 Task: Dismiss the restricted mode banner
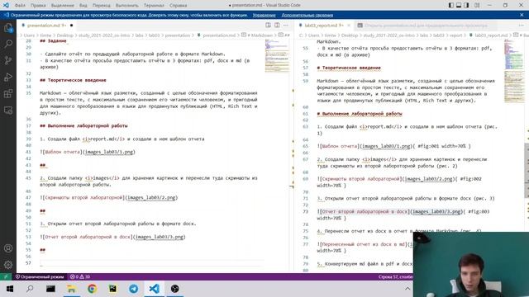click(522, 15)
